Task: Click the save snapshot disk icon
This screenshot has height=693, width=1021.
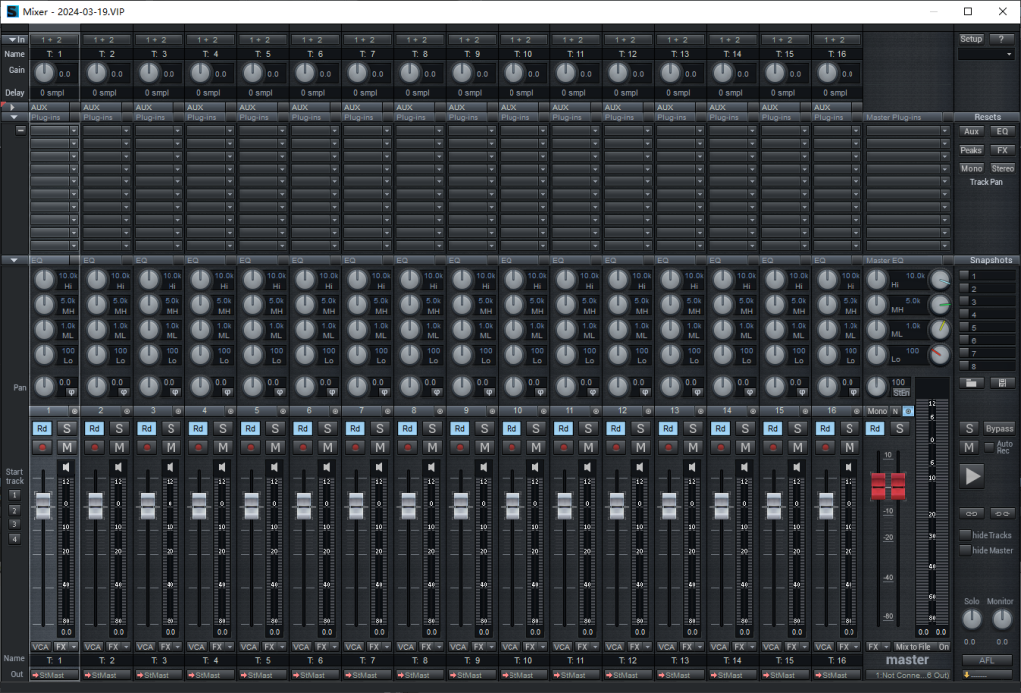Action: [x=1002, y=382]
